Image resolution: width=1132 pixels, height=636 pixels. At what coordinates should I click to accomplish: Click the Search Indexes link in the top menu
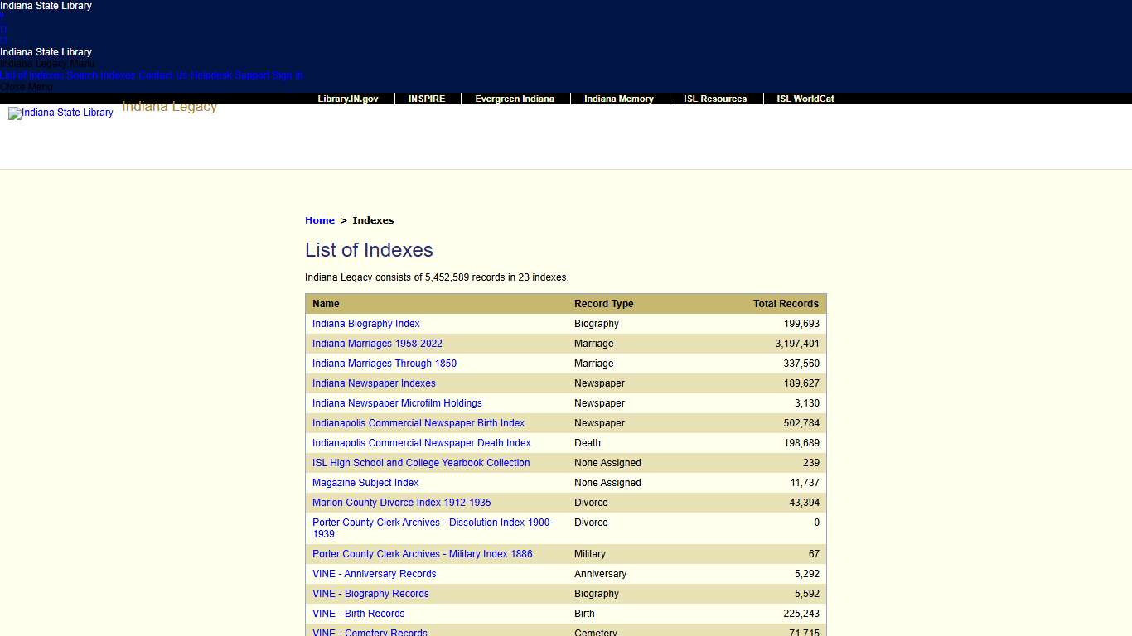[x=100, y=75]
